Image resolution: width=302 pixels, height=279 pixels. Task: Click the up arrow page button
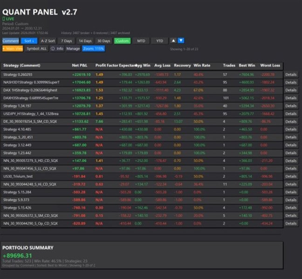(173, 41)
